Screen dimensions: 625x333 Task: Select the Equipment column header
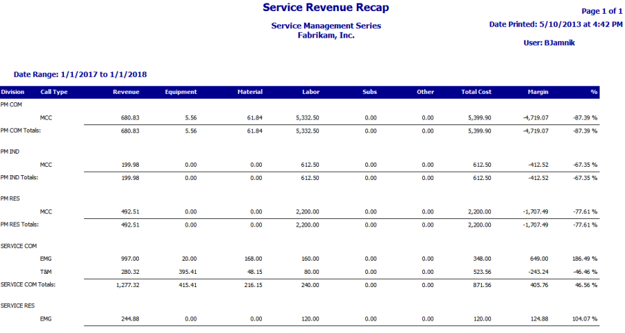(x=181, y=92)
